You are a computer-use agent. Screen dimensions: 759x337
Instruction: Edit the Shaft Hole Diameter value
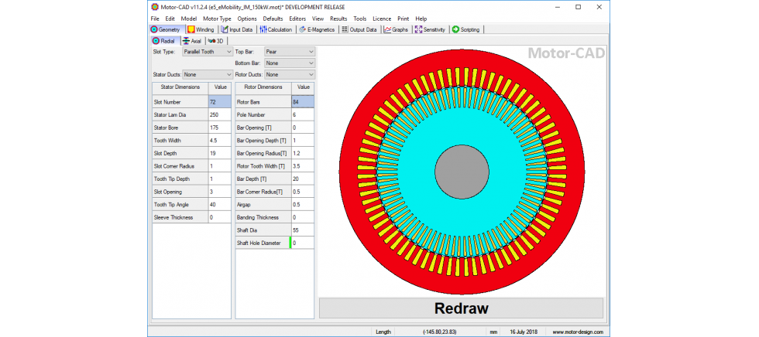303,243
